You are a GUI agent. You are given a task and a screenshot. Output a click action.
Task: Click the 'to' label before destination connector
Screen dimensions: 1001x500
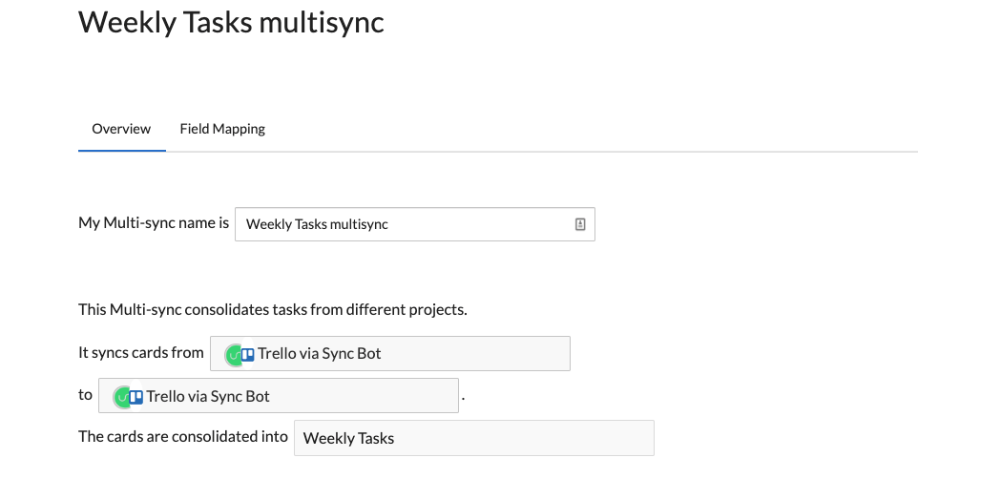[86, 395]
